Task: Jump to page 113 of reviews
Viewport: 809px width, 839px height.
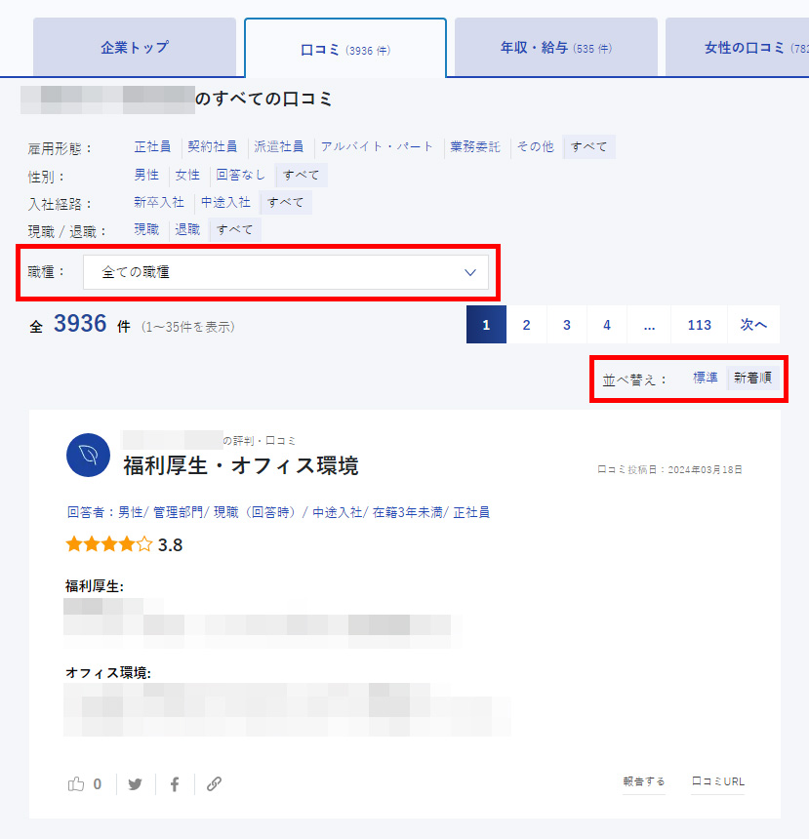Action: (x=699, y=324)
